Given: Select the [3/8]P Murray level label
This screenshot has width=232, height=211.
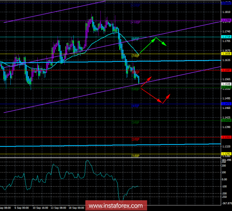Looking at the screenshot, I should [x=135, y=122].
